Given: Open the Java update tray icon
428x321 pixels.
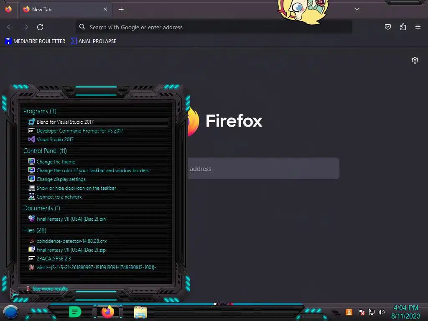Looking at the screenshot, I should [x=349, y=312].
